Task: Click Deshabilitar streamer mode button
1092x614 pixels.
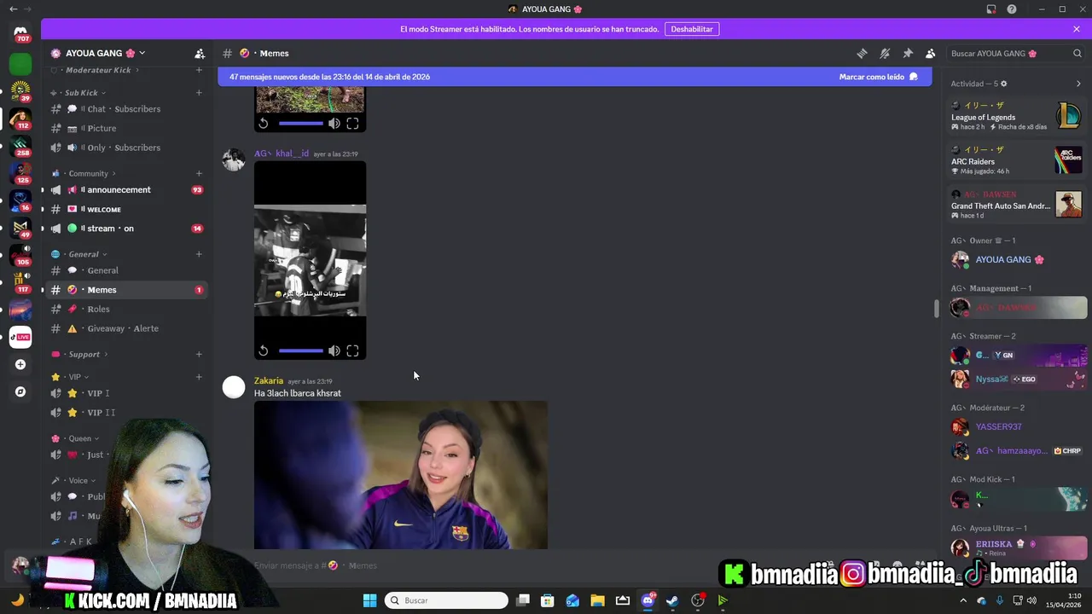Action: [x=692, y=29]
